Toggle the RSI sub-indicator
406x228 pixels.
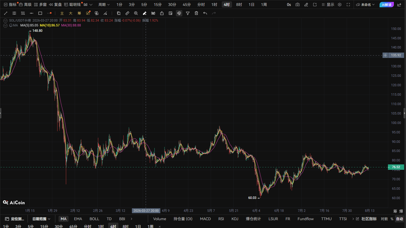221,219
